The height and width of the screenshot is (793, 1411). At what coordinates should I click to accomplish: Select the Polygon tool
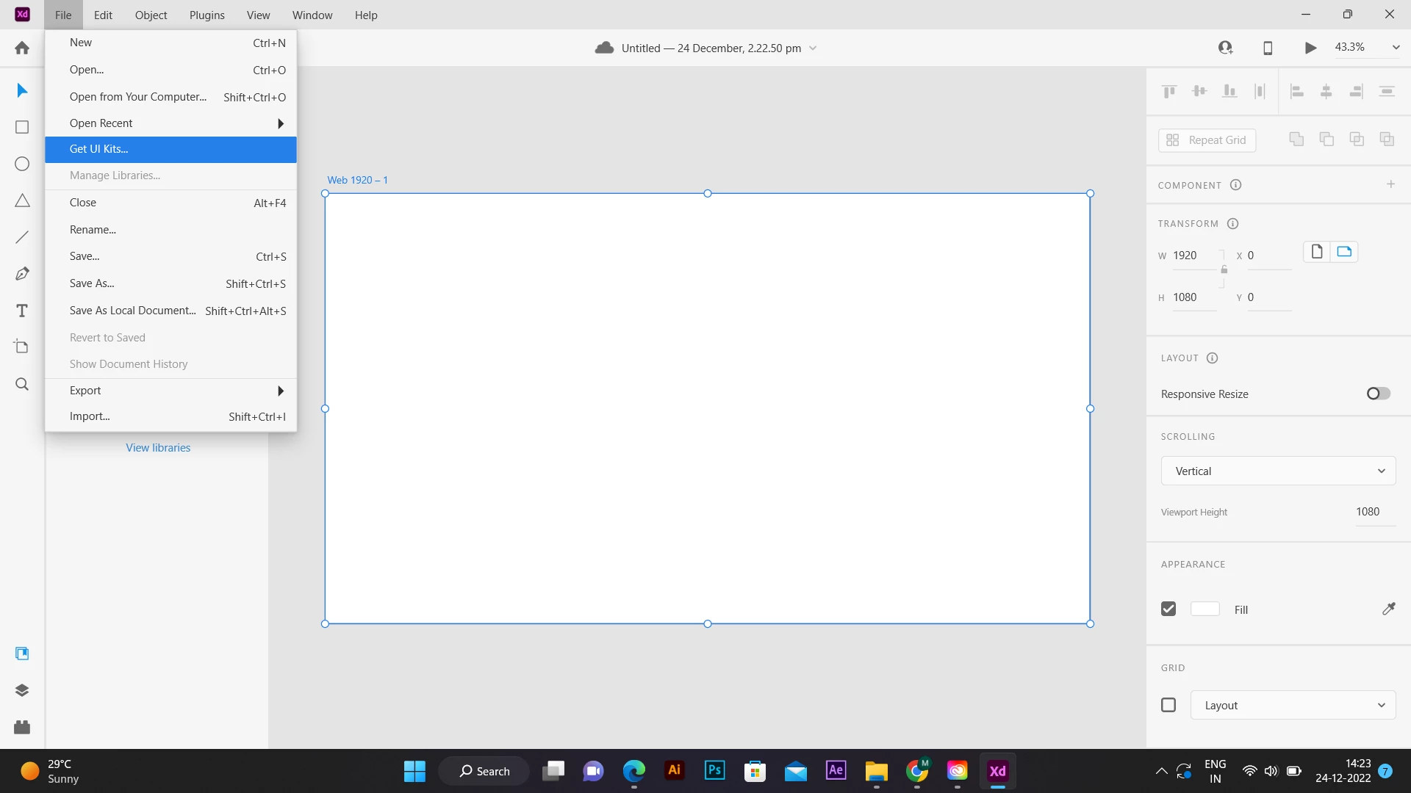coord(22,200)
